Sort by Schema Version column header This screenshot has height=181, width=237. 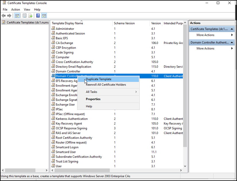pyautogui.click(x=124, y=23)
